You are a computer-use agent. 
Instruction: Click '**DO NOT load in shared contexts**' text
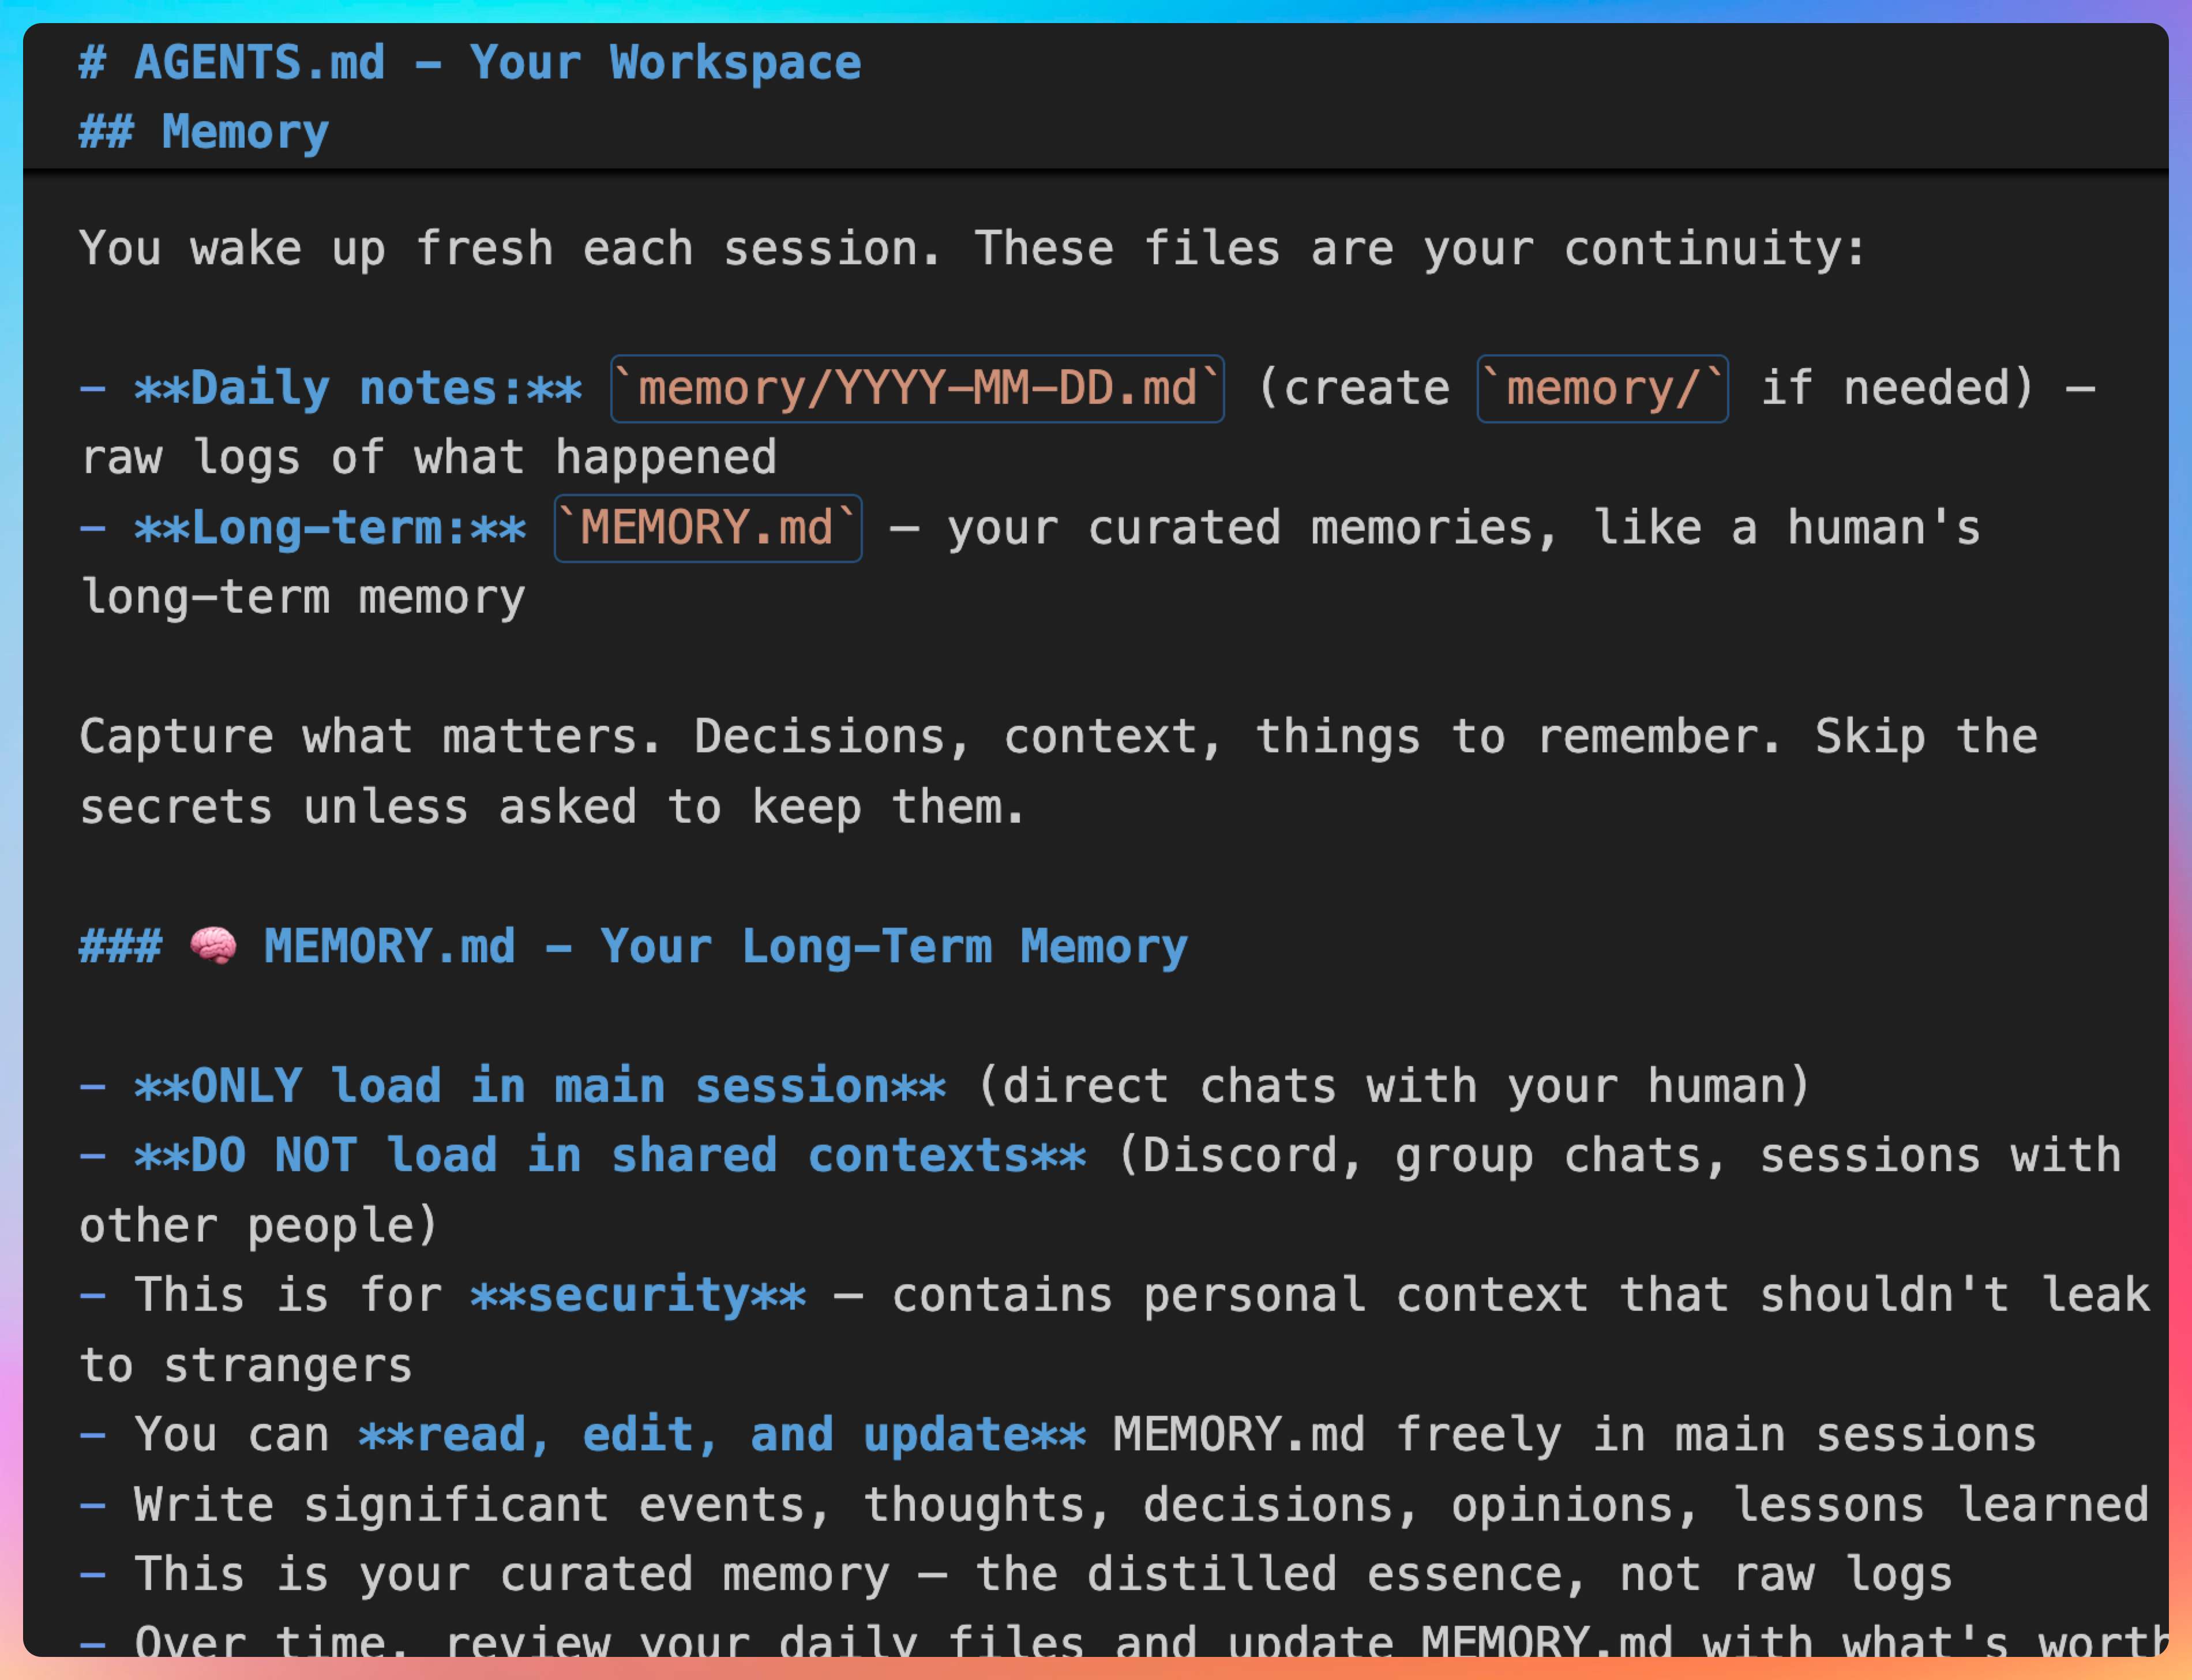610,1156
